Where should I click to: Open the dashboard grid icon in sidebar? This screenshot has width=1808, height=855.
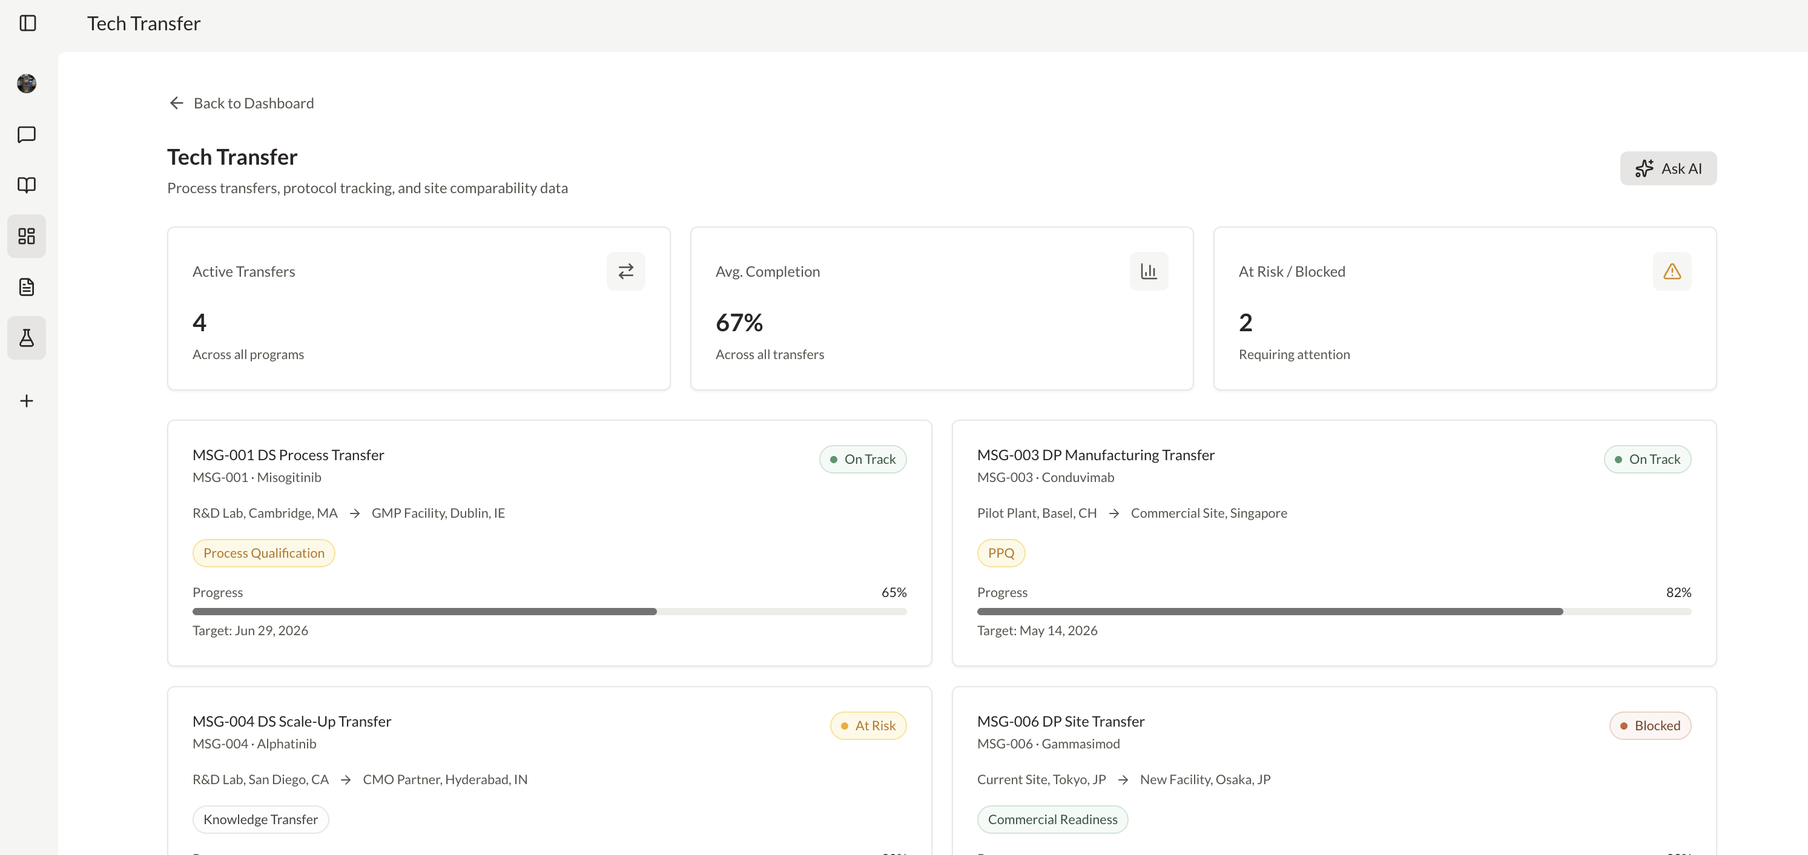(27, 236)
